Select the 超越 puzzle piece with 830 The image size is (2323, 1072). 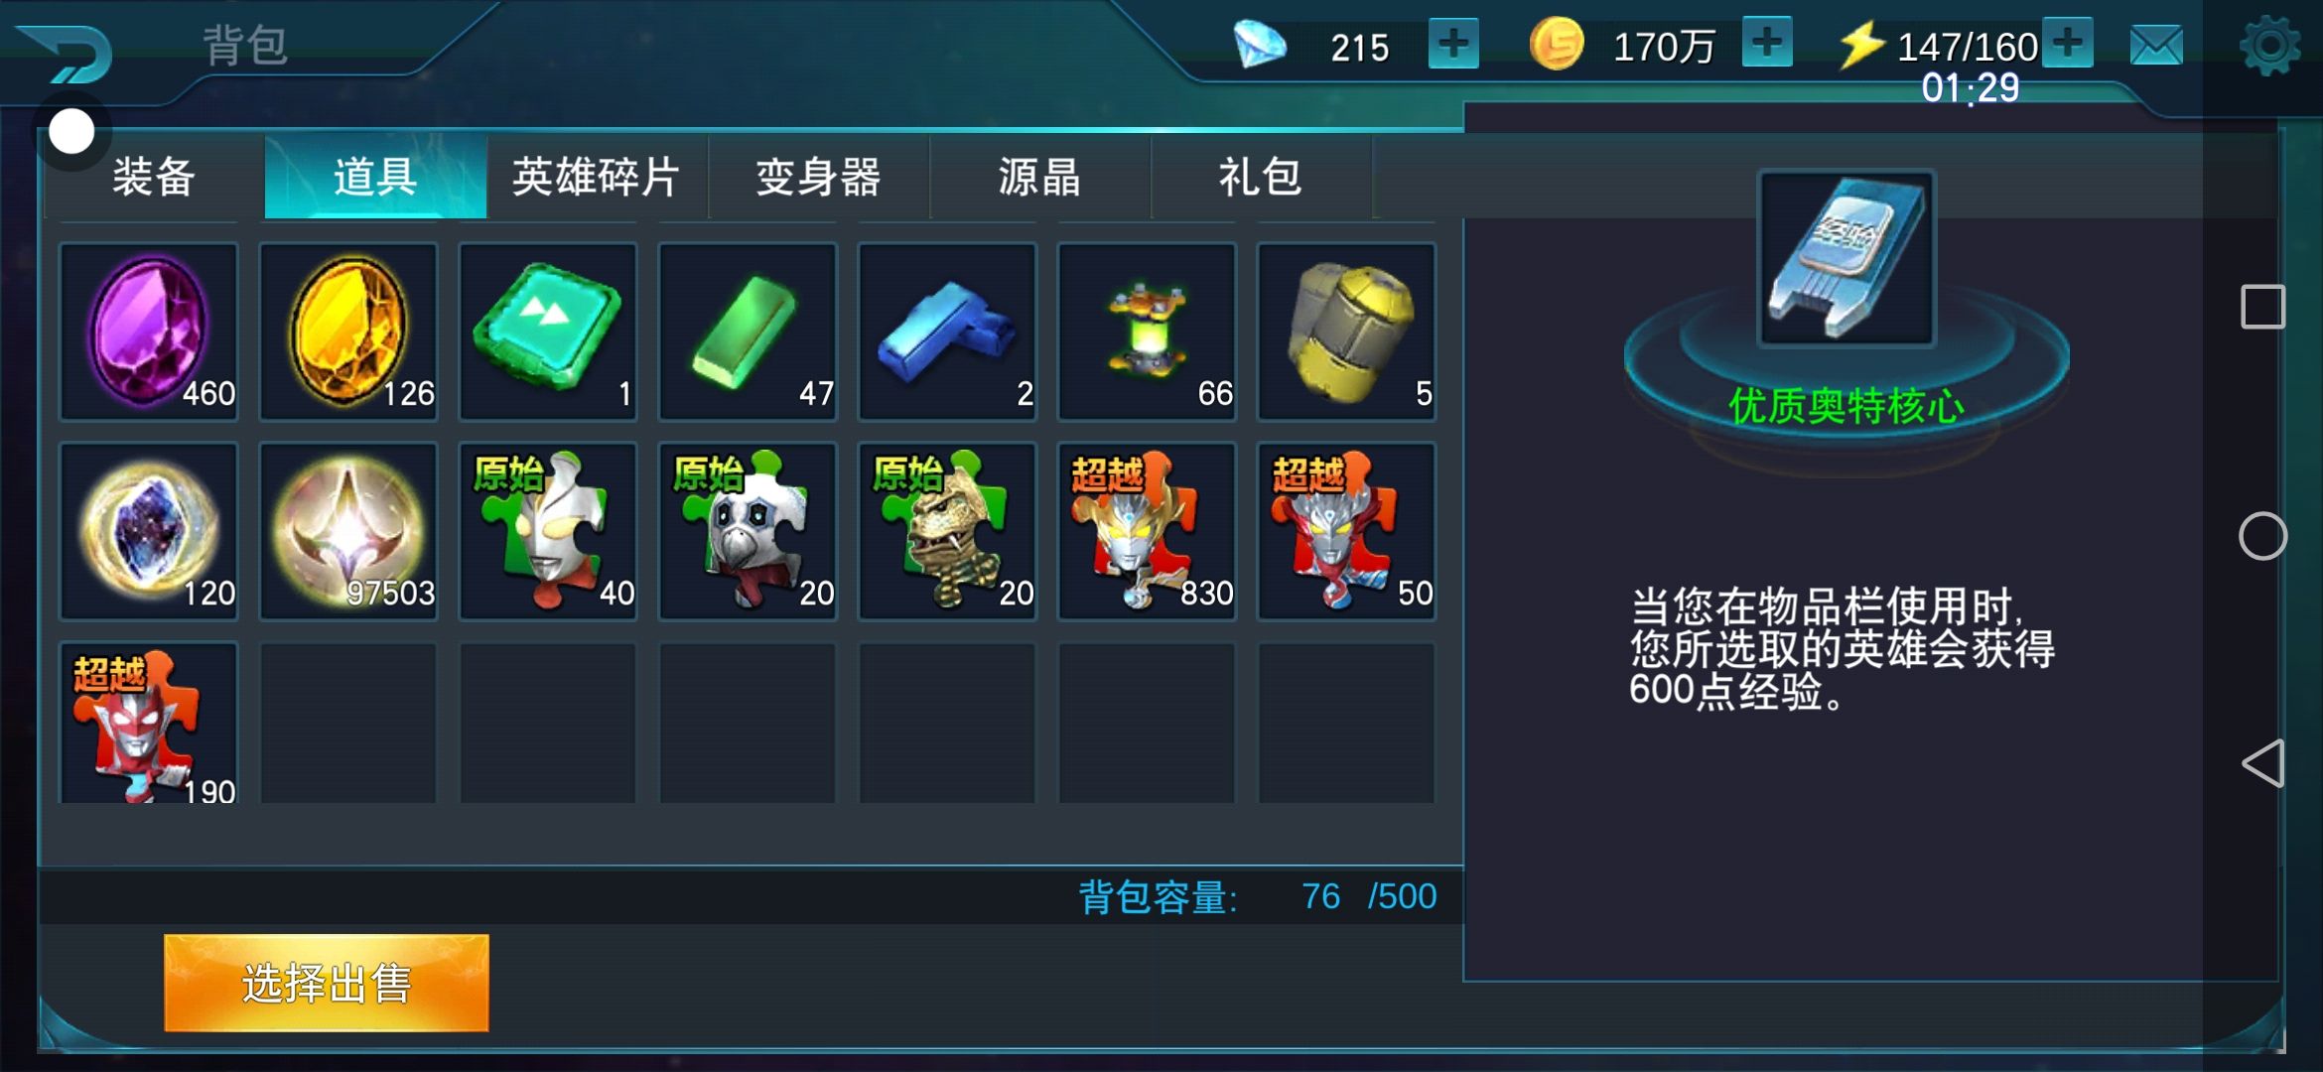click(1147, 531)
